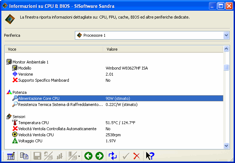This screenshot has width=235, height=163.
Task: Click the green voltage icon for Voltaggio CPU
Action: click(x=15, y=141)
